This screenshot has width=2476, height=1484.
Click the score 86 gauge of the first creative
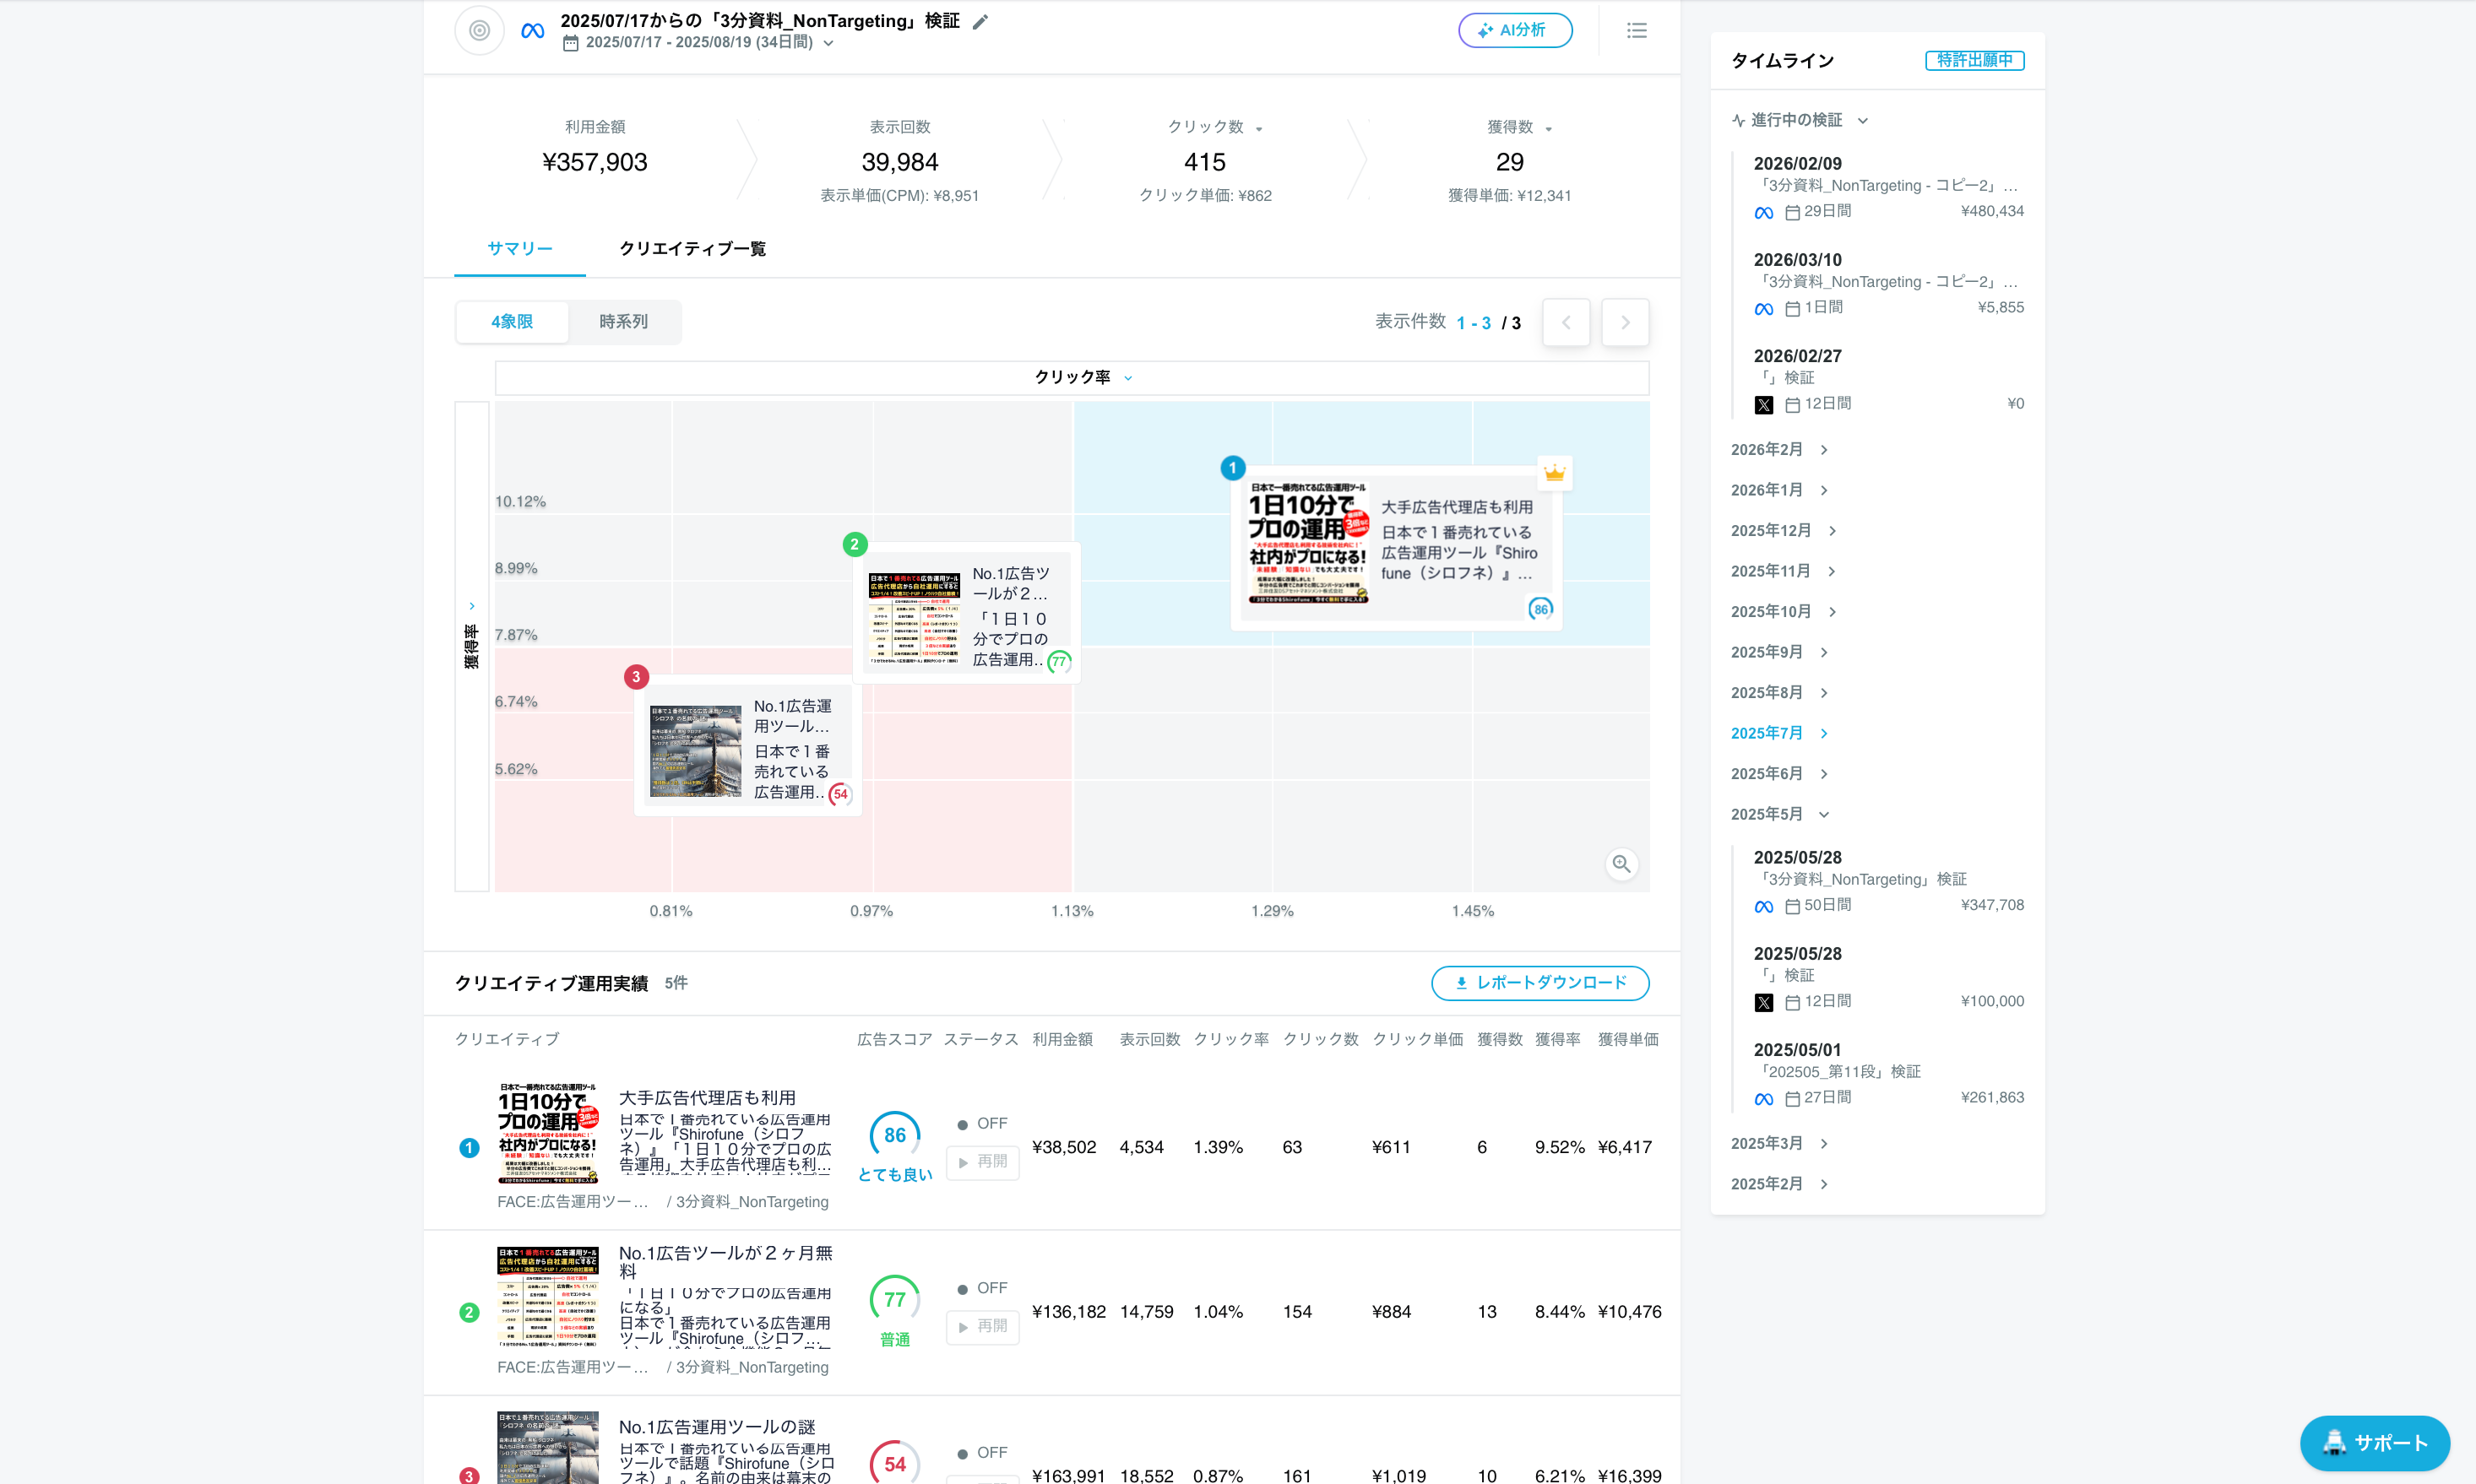tap(894, 1135)
